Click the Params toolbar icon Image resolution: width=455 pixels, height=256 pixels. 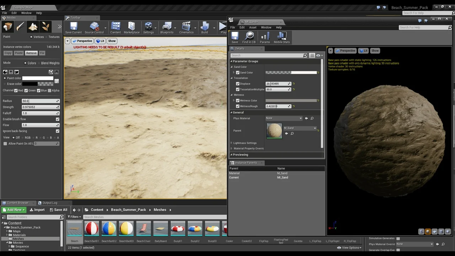[x=265, y=37]
